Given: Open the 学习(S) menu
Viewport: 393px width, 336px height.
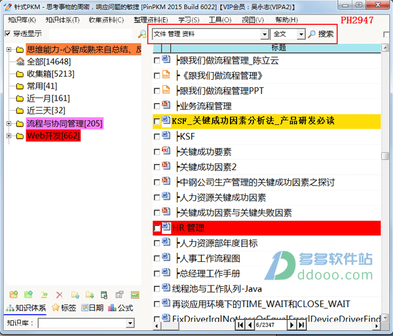Looking at the screenshot, I should coord(189,20).
